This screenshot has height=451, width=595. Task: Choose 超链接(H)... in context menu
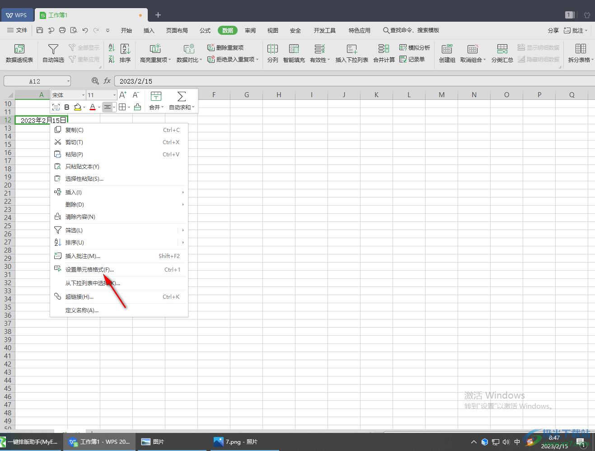click(119, 296)
